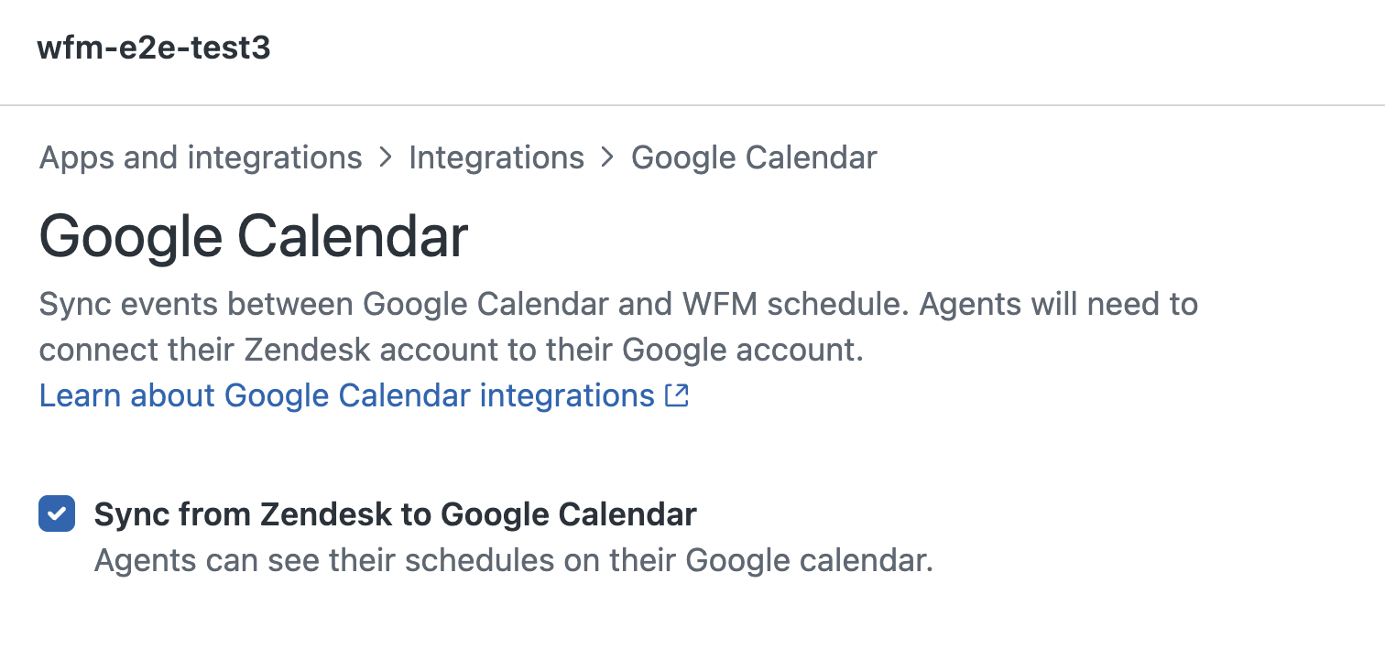
Task: Click chevron before Google Calendar breadcrumb
Action: click(607, 157)
